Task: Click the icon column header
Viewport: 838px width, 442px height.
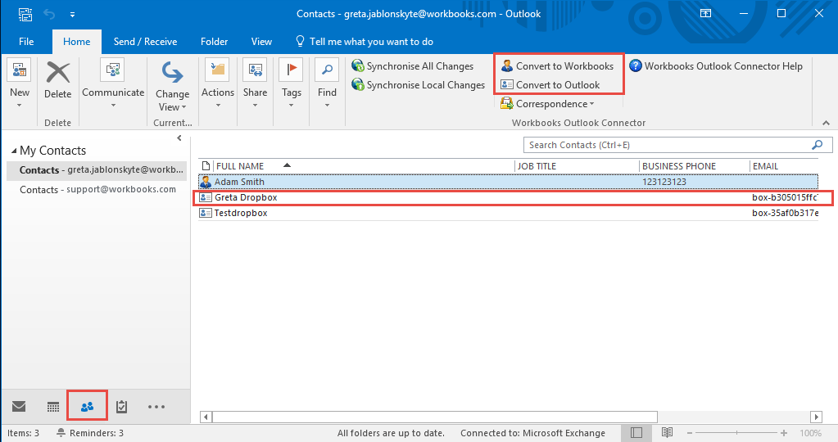Action: pyautogui.click(x=206, y=166)
